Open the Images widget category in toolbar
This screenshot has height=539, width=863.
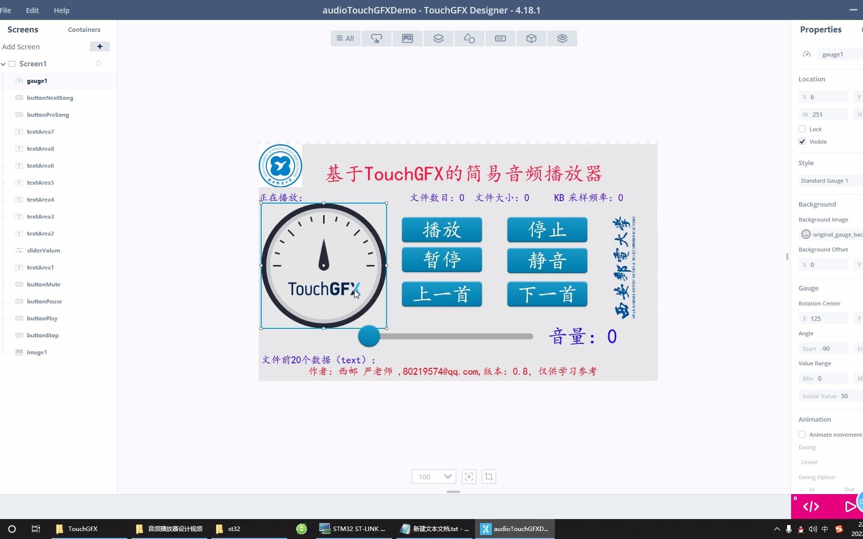tap(408, 38)
